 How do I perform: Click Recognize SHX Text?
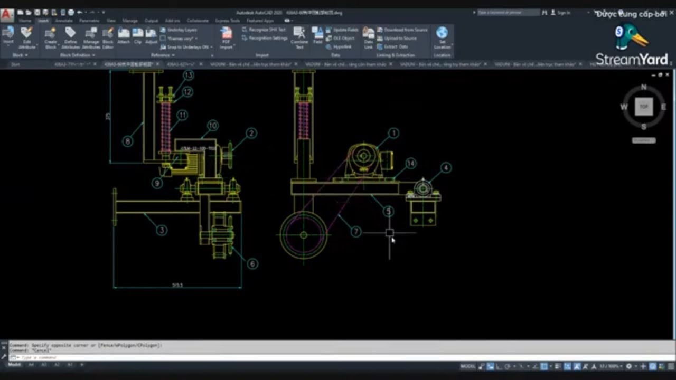pyautogui.click(x=264, y=30)
